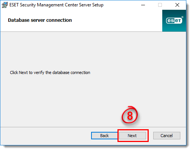This screenshot has height=151, width=192.
Task: Click the empty grey area above instruction text
Action: 93,50
